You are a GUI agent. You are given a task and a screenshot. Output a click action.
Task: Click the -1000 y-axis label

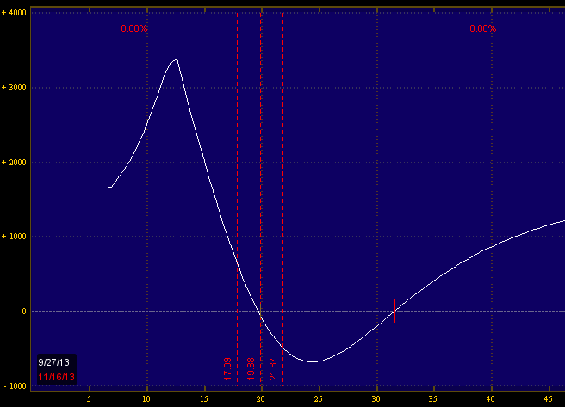click(13, 386)
